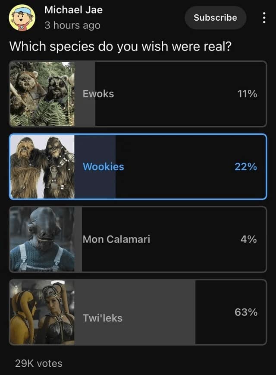This screenshot has width=276, height=375.
Task: Tap the Twi'leks thumbnail image
Action: point(42,312)
